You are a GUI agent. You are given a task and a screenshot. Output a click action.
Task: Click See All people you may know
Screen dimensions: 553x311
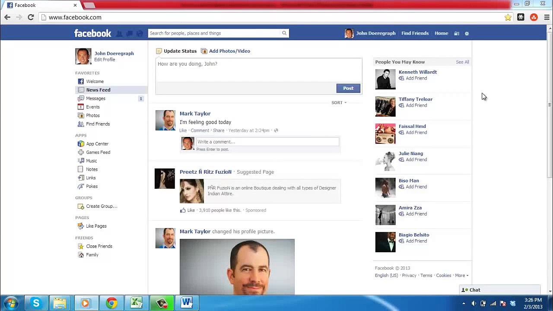tap(462, 62)
